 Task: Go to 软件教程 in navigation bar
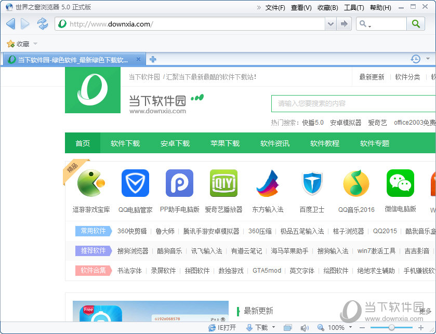click(325, 143)
